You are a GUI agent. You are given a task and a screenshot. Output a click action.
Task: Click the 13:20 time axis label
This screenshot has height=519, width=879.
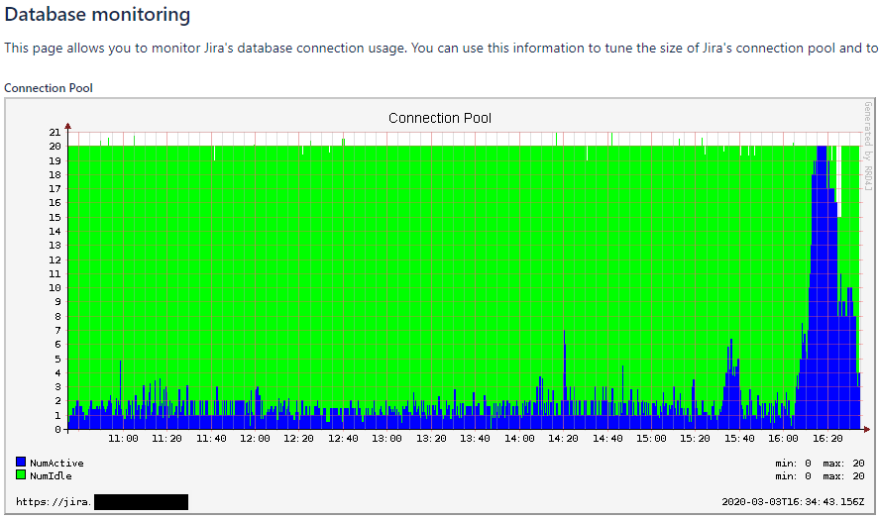[431, 439]
